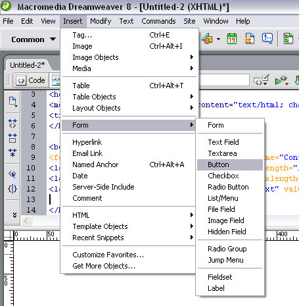Open the templates icon dropdown arrow

click(218, 39)
